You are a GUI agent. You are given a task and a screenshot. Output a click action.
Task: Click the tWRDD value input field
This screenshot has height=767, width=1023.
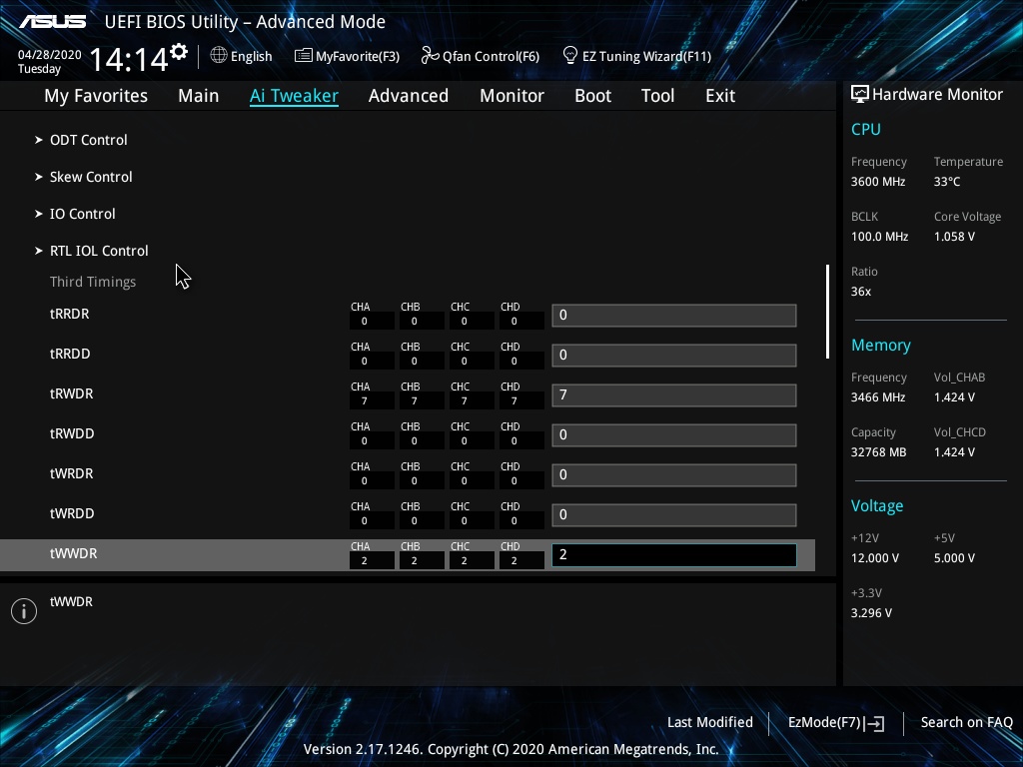click(x=674, y=515)
